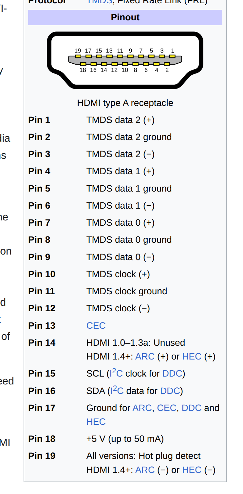The width and height of the screenshot is (243, 494).
Task: Open HEC link in Pin 17 row
Action: pyautogui.click(x=96, y=422)
